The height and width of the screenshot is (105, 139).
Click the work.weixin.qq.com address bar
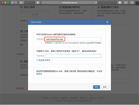point(69,3)
